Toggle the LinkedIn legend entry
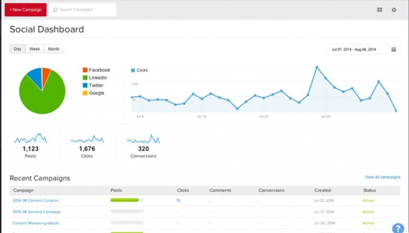The width and height of the screenshot is (409, 233). click(x=95, y=77)
